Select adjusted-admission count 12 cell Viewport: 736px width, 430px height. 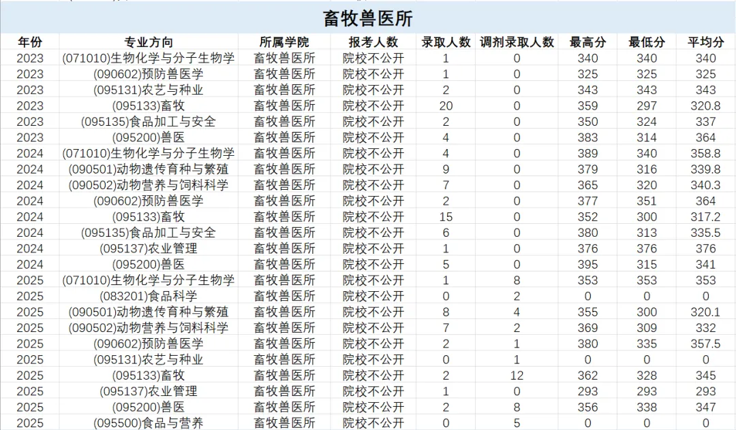tap(517, 376)
